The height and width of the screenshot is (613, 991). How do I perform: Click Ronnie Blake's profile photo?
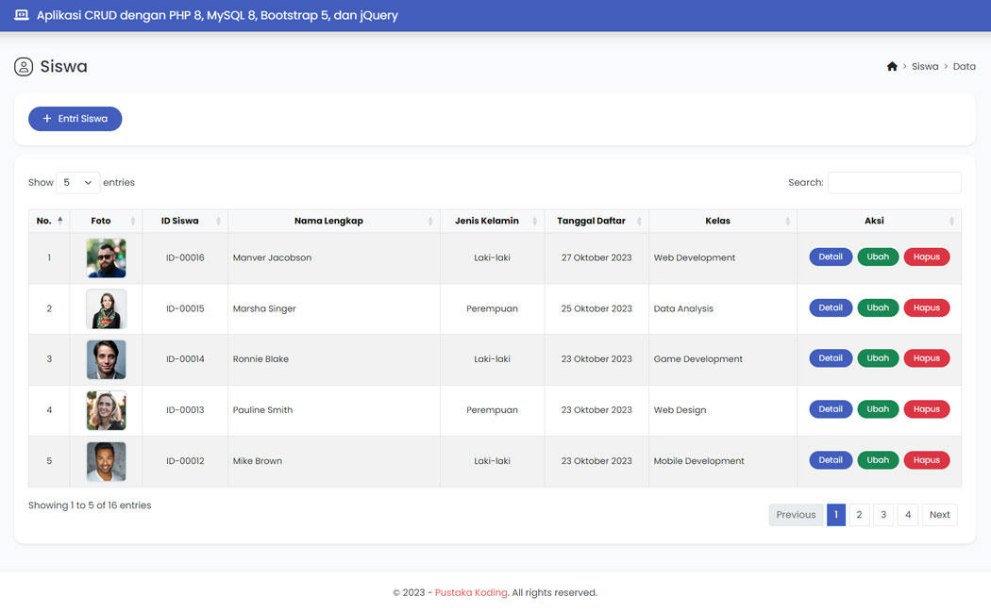coord(106,358)
